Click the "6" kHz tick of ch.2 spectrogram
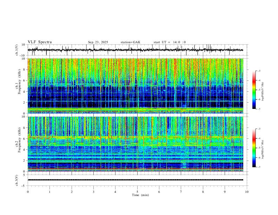This screenshot has width=278, height=215. click(25, 139)
